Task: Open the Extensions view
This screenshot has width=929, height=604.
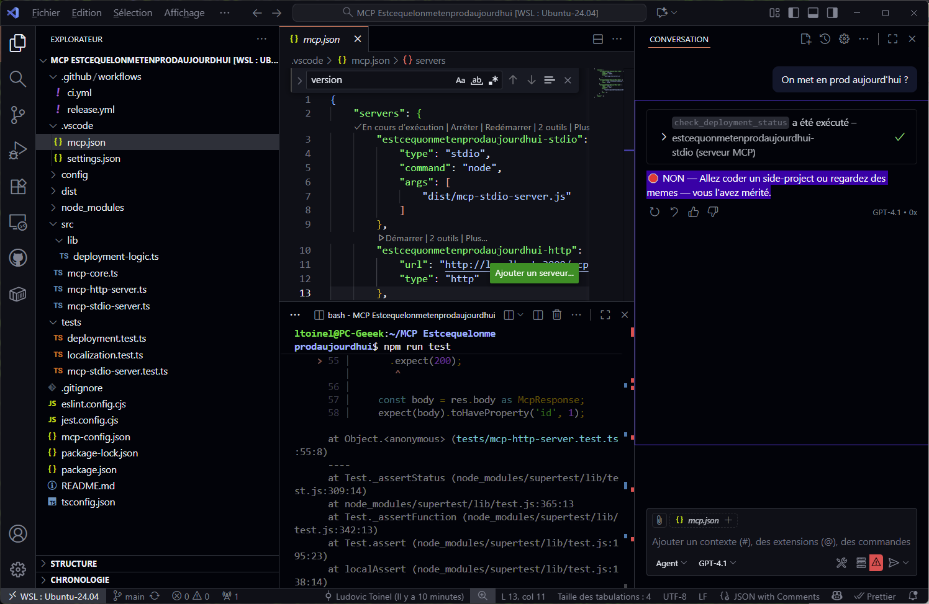Action: pyautogui.click(x=18, y=187)
